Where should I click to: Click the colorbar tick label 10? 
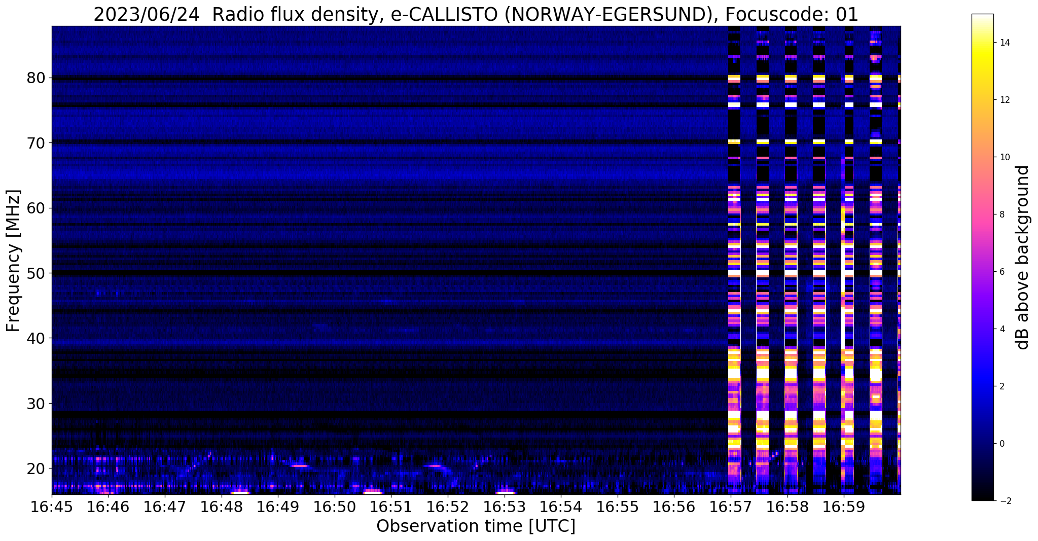(1004, 157)
